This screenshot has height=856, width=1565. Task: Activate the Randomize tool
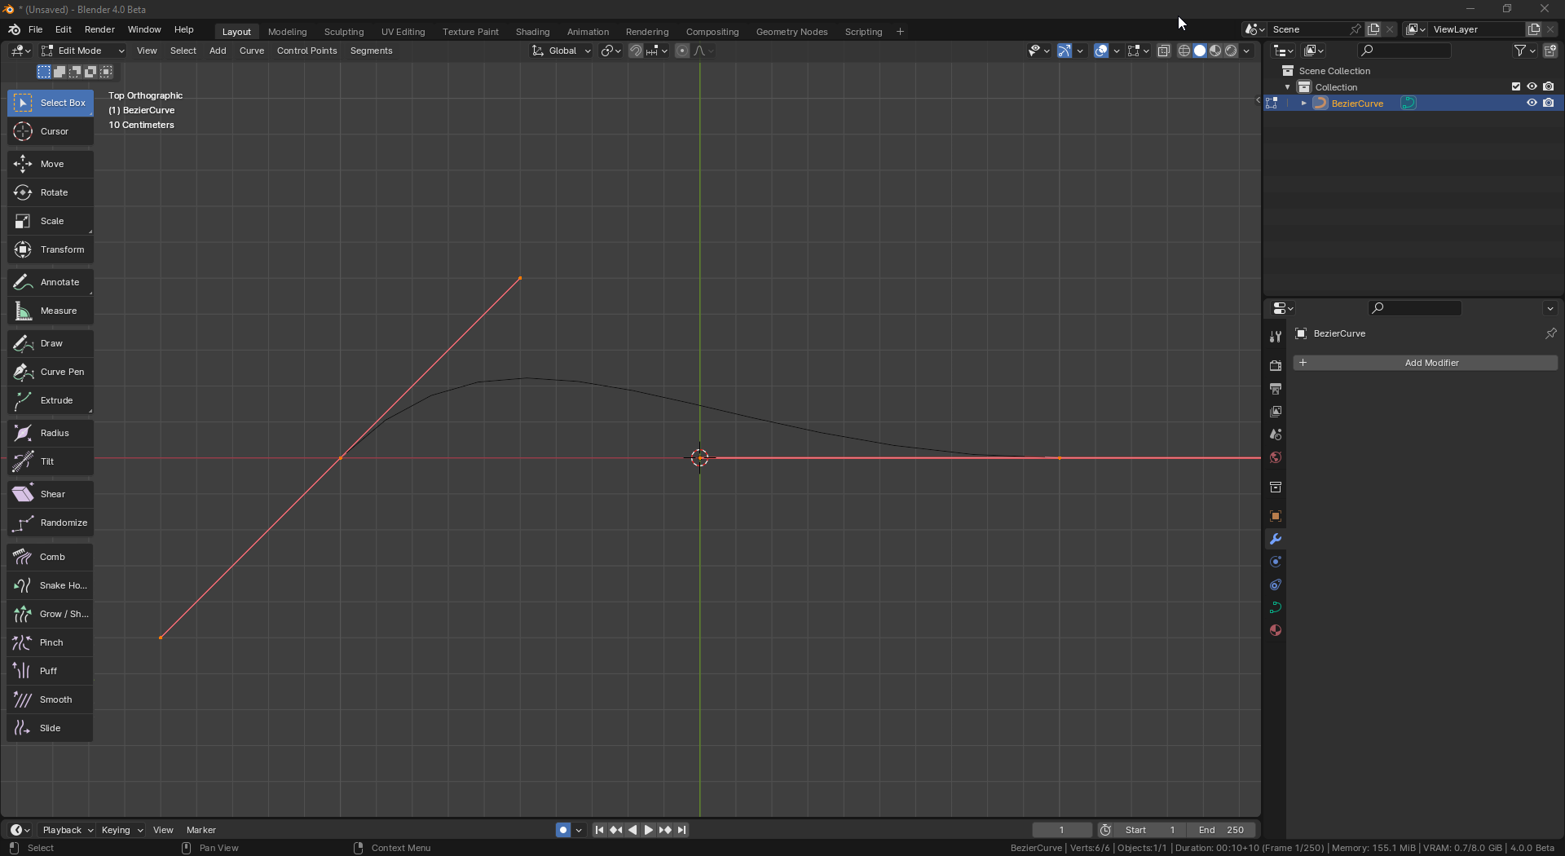pyautogui.click(x=51, y=523)
